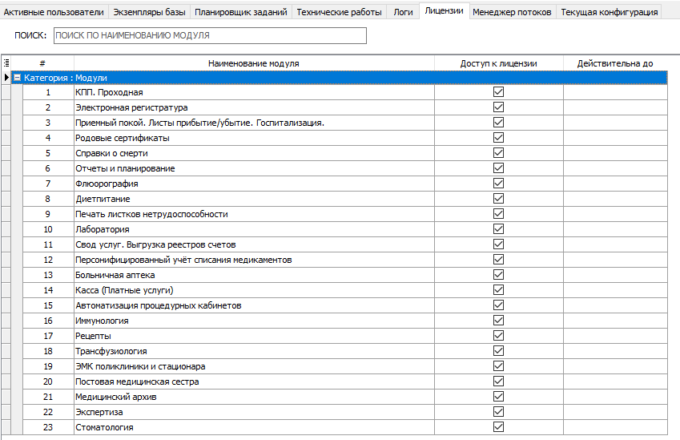Screen dimensions: 680x440
Task: Toggle license checkbox for Иммунология
Action: (x=499, y=321)
